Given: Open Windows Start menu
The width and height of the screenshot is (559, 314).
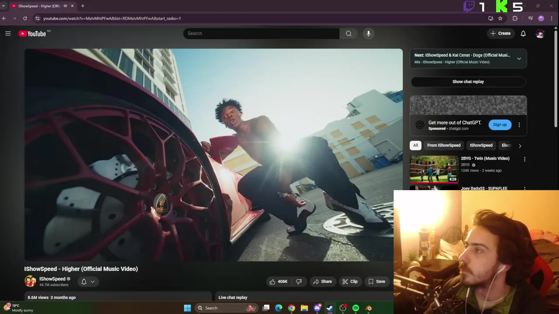Looking at the screenshot, I should point(187,308).
